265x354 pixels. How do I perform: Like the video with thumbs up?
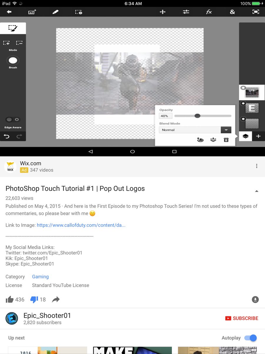[x=10, y=299]
